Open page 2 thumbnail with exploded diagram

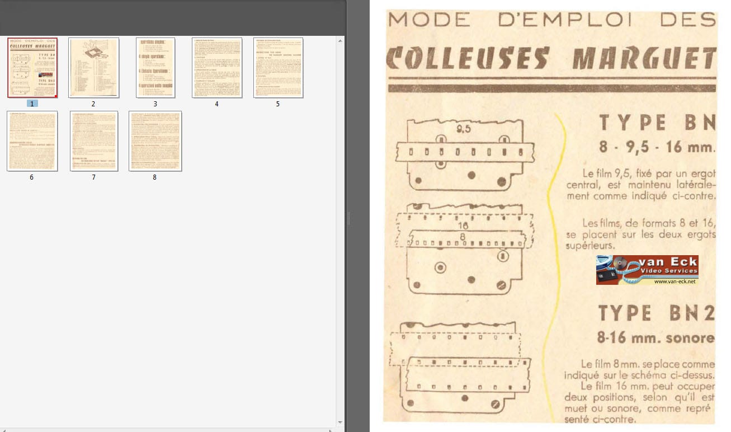pos(93,68)
